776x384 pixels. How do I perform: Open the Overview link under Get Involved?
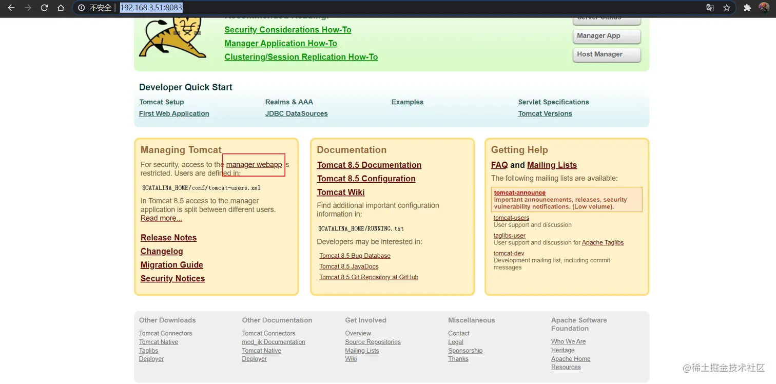pyautogui.click(x=358, y=333)
